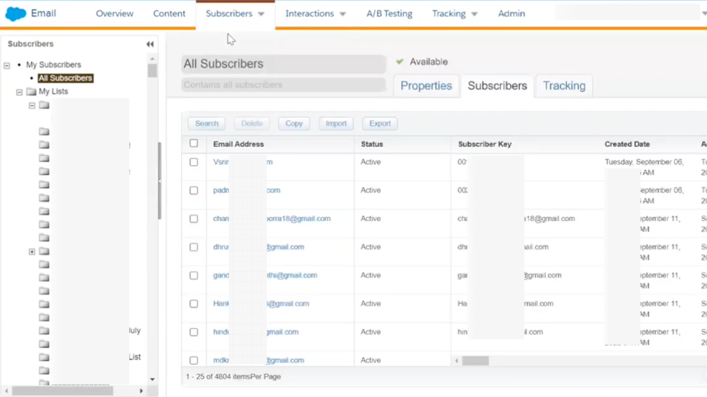Click the 'Contains all subscribers' description field
The height and width of the screenshot is (397, 707).
284,85
